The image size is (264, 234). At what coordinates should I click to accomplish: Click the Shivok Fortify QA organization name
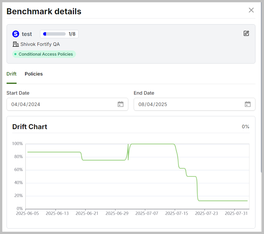coord(40,44)
